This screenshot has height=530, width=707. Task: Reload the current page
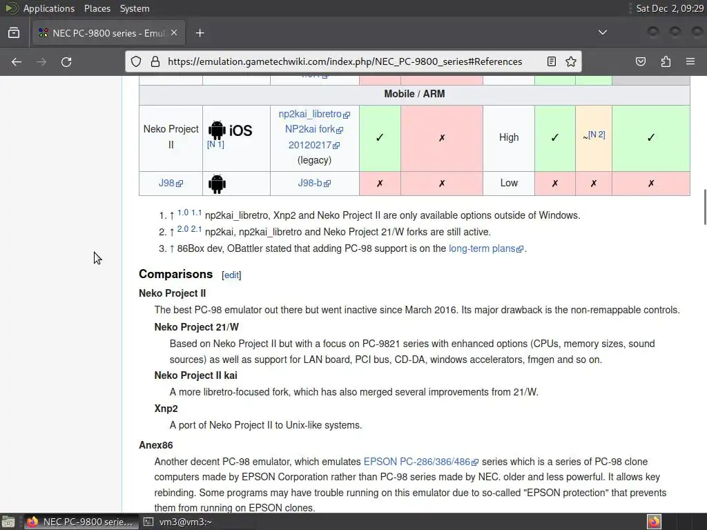[66, 61]
